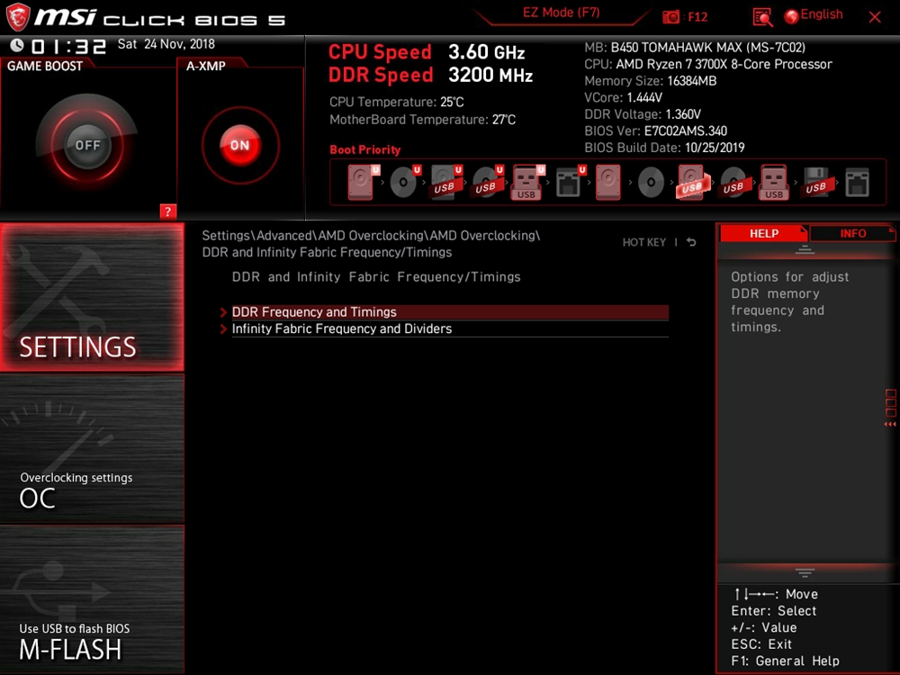
Task: Open the SETTINGS section
Action: (x=93, y=297)
